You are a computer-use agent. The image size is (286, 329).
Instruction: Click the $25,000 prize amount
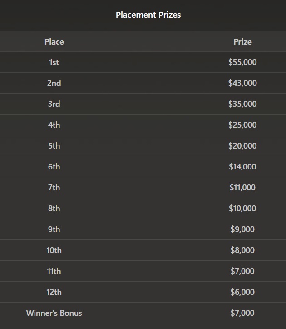coord(242,125)
